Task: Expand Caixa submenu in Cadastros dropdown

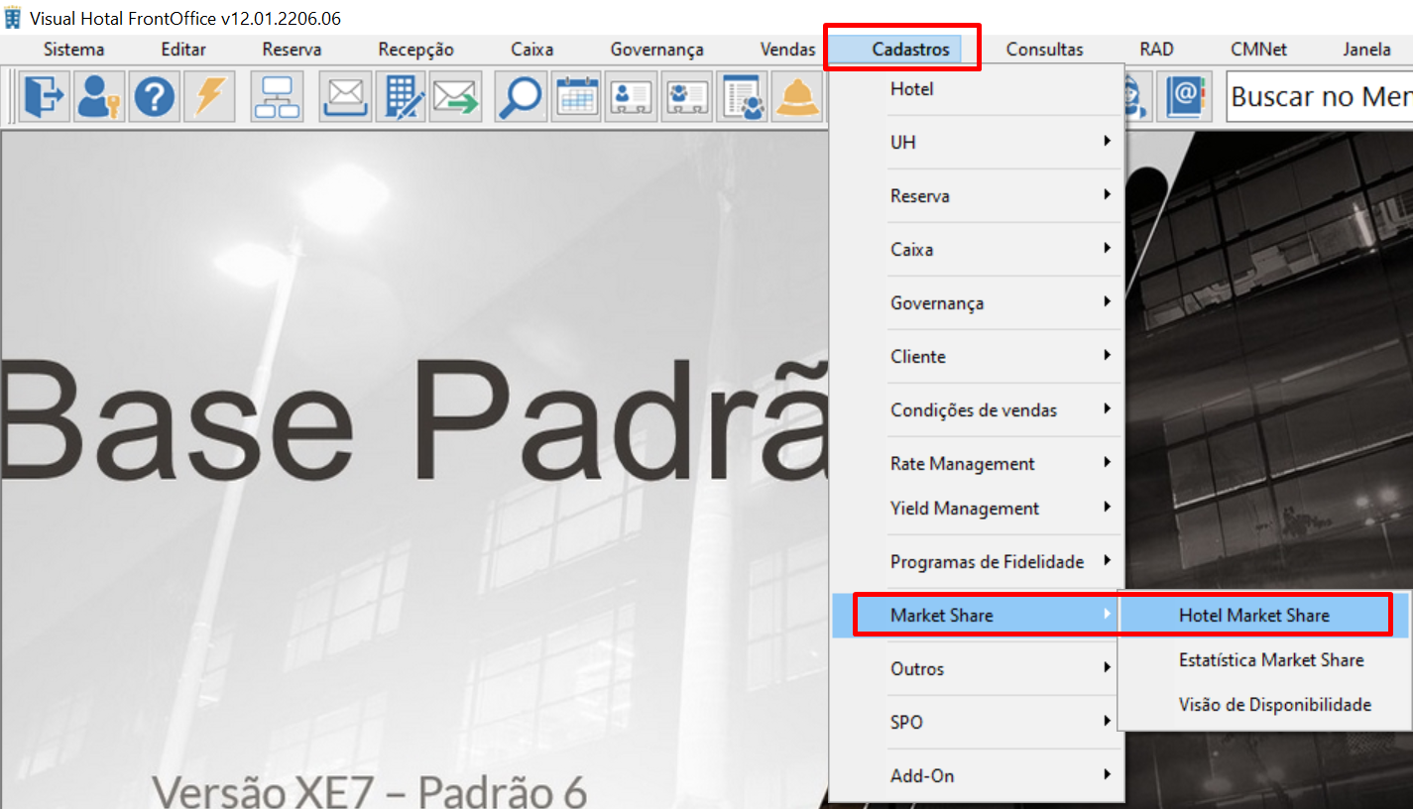Action: 977,250
